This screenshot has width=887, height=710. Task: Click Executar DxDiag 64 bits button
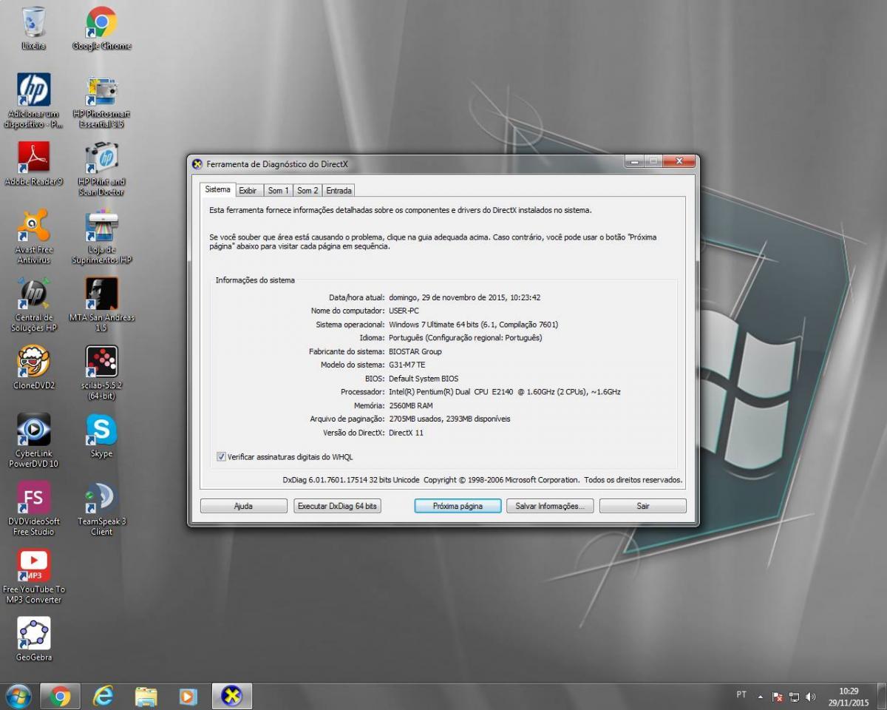pyautogui.click(x=337, y=506)
